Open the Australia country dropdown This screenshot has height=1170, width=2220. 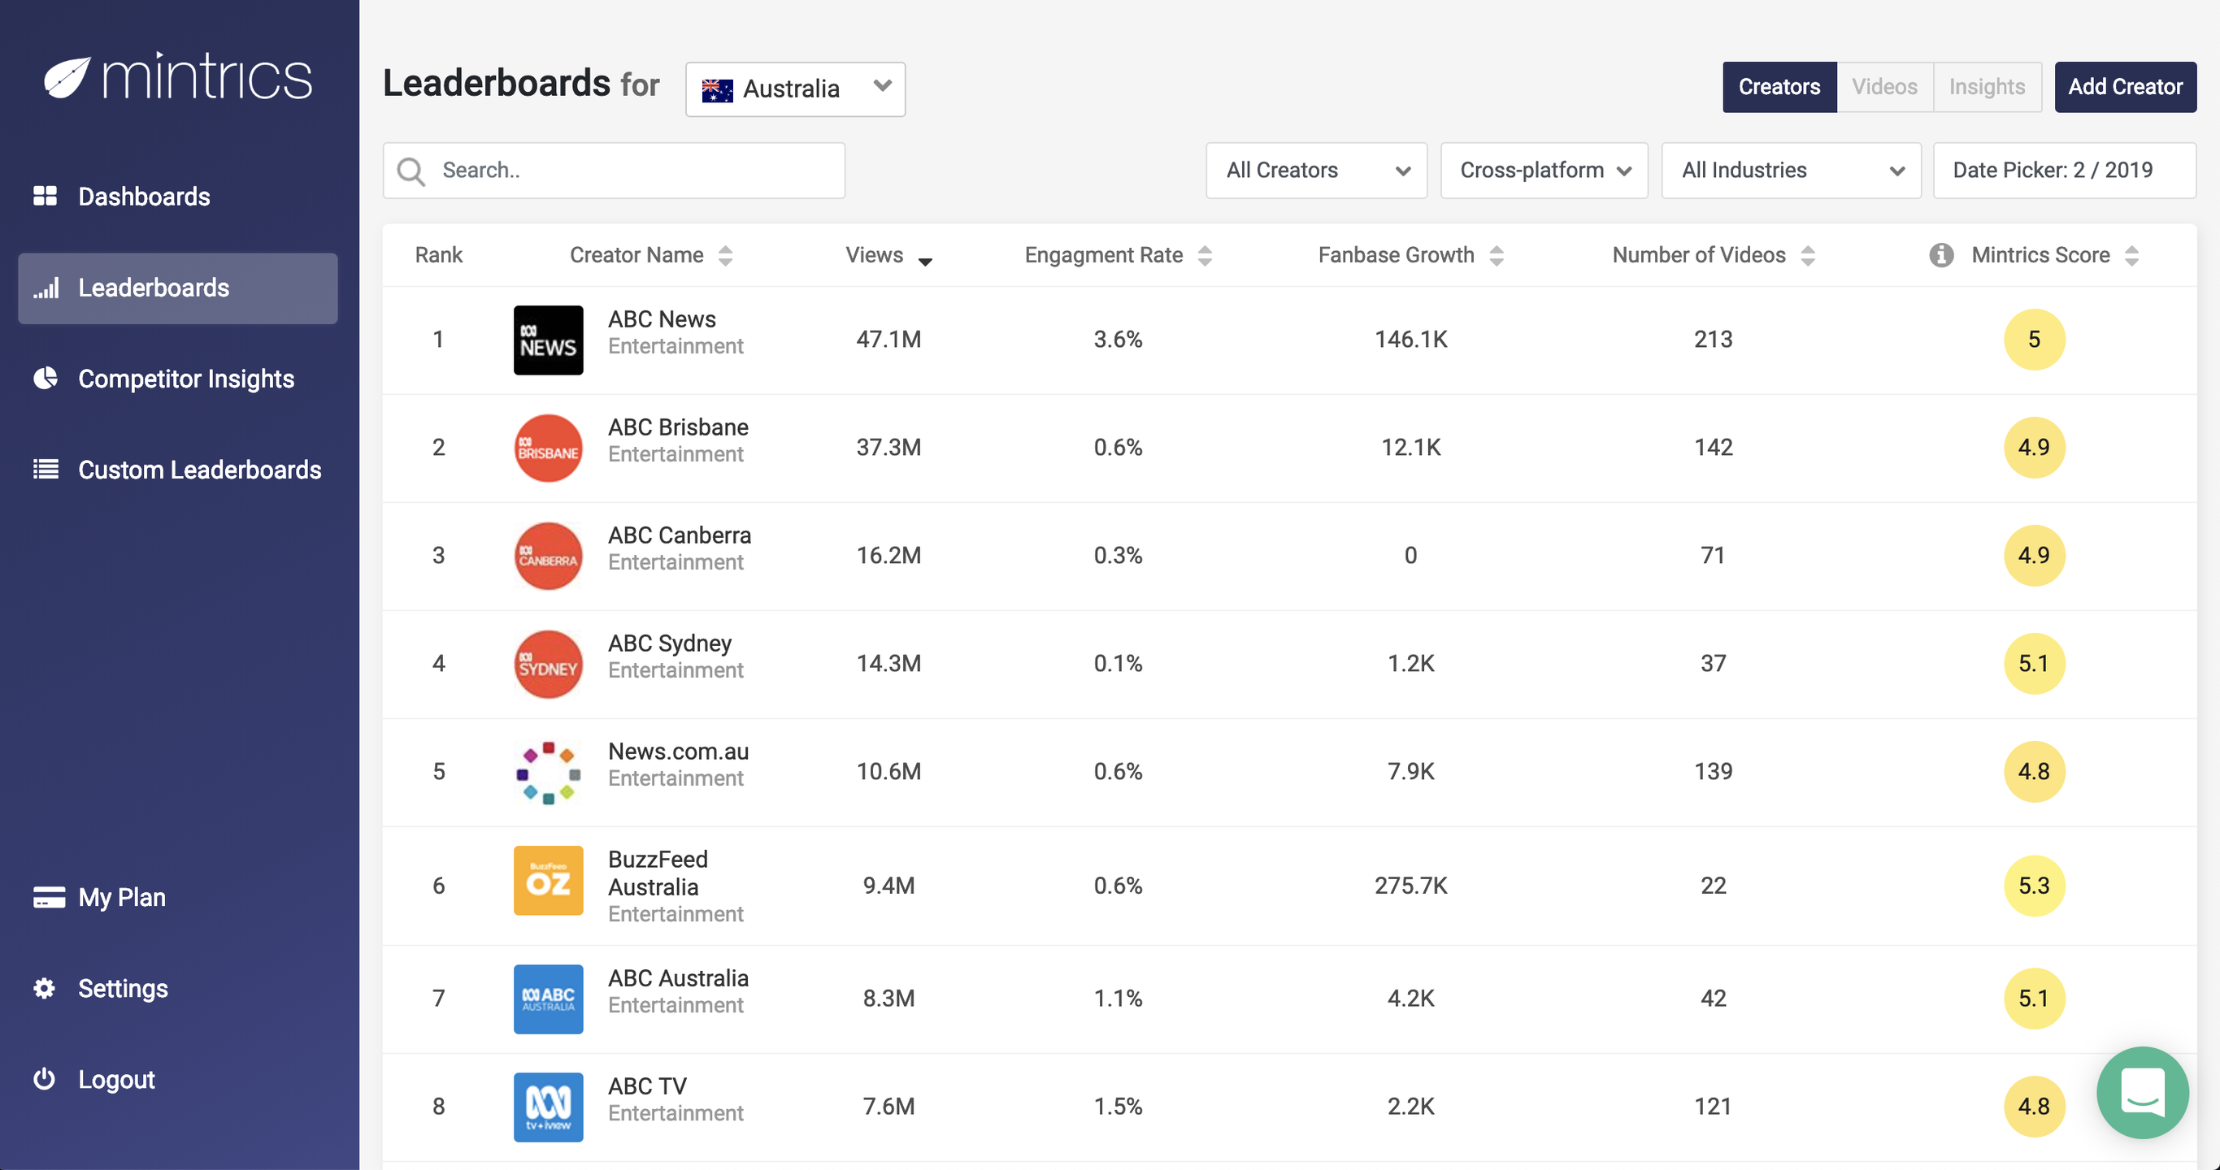(794, 89)
